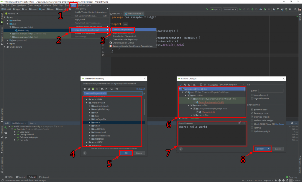This screenshot has width=302, height=182.
Task: Run the app with green play icon
Action: pos(240,9)
